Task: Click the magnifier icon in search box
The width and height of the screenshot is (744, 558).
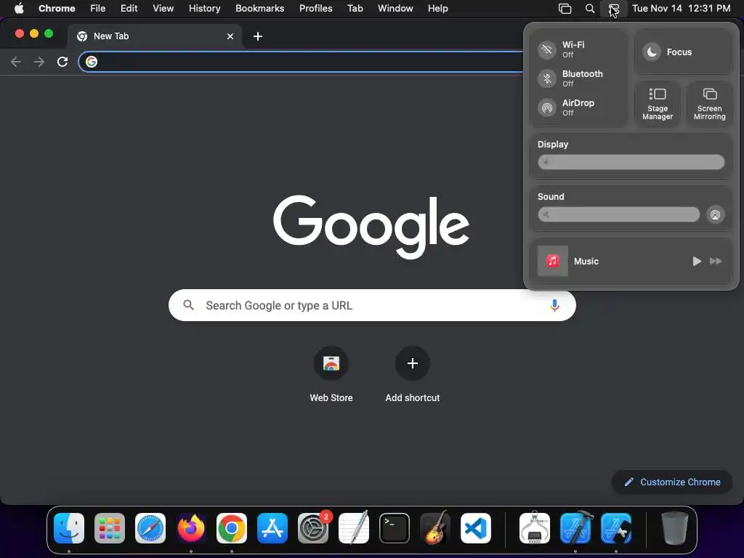Action: click(188, 305)
